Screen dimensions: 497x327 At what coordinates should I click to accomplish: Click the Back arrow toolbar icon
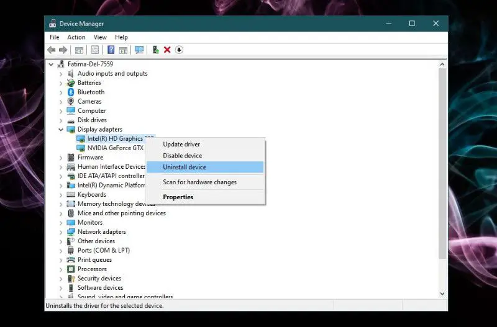(x=52, y=50)
